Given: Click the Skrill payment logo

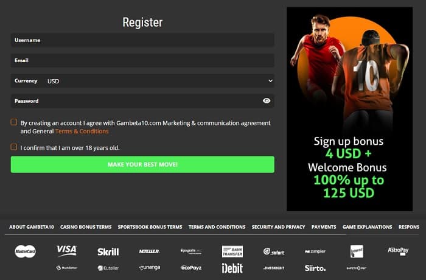Looking at the screenshot, I should point(108,252).
